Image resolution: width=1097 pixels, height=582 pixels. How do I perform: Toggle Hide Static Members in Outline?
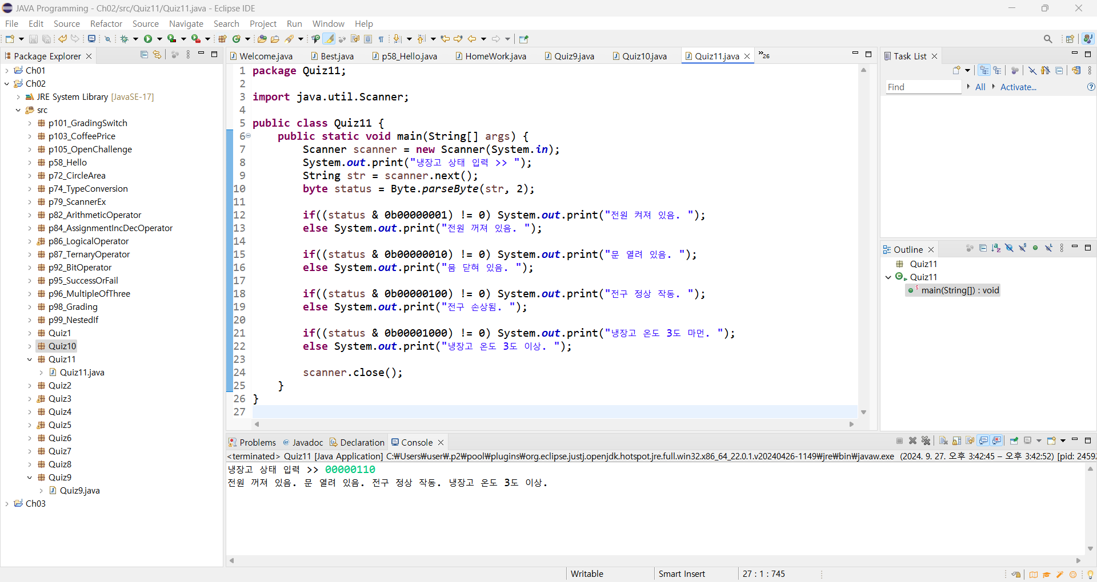1022,248
